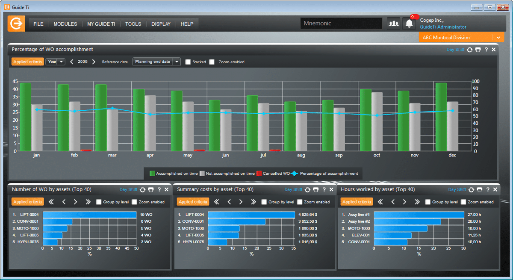
Task: Check Zoom enabled in Summary costs panel
Action: pos(300,202)
